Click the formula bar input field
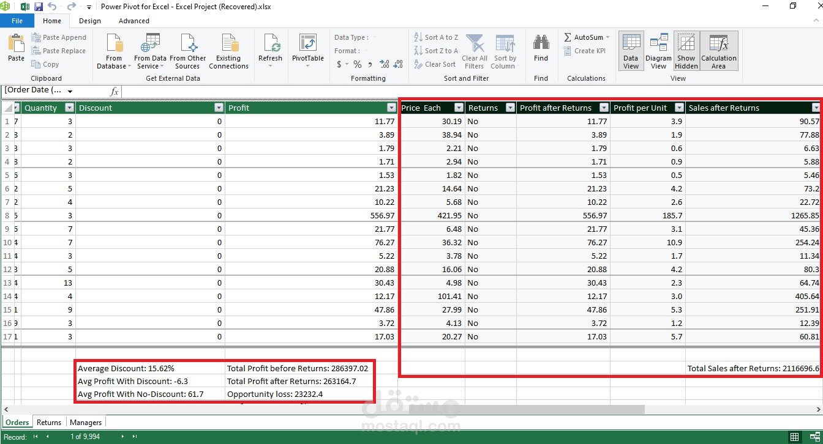This screenshot has width=823, height=444. pyautogui.click(x=429, y=91)
